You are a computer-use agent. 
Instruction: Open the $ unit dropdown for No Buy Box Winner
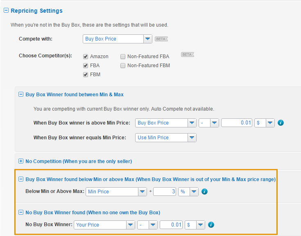pos(195,225)
